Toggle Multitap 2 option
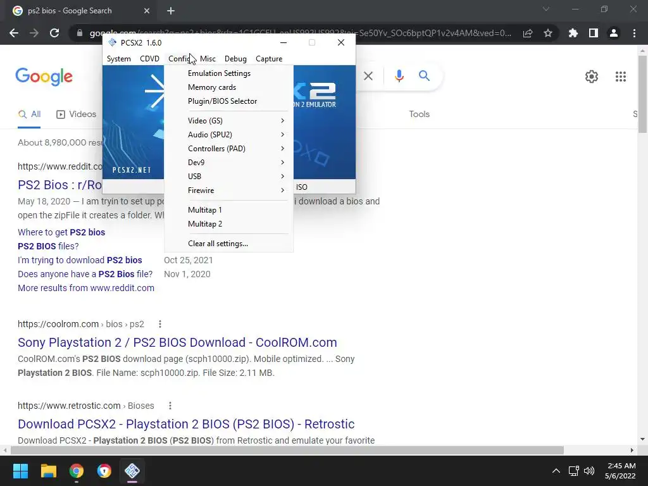The height and width of the screenshot is (486, 648). 228,224
